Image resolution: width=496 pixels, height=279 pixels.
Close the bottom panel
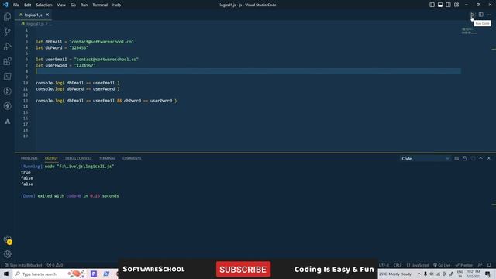[x=489, y=158]
